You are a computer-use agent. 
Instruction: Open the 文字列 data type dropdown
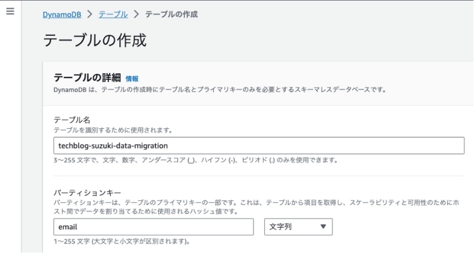[299, 227]
